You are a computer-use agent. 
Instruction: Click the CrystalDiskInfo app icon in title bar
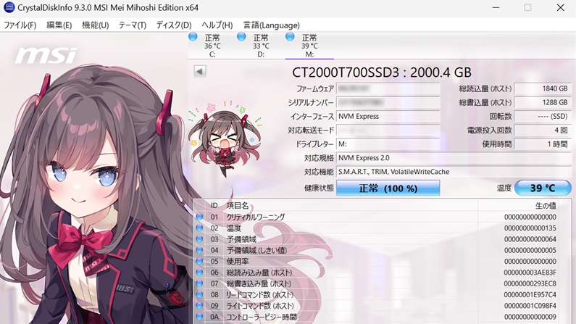point(9,7)
